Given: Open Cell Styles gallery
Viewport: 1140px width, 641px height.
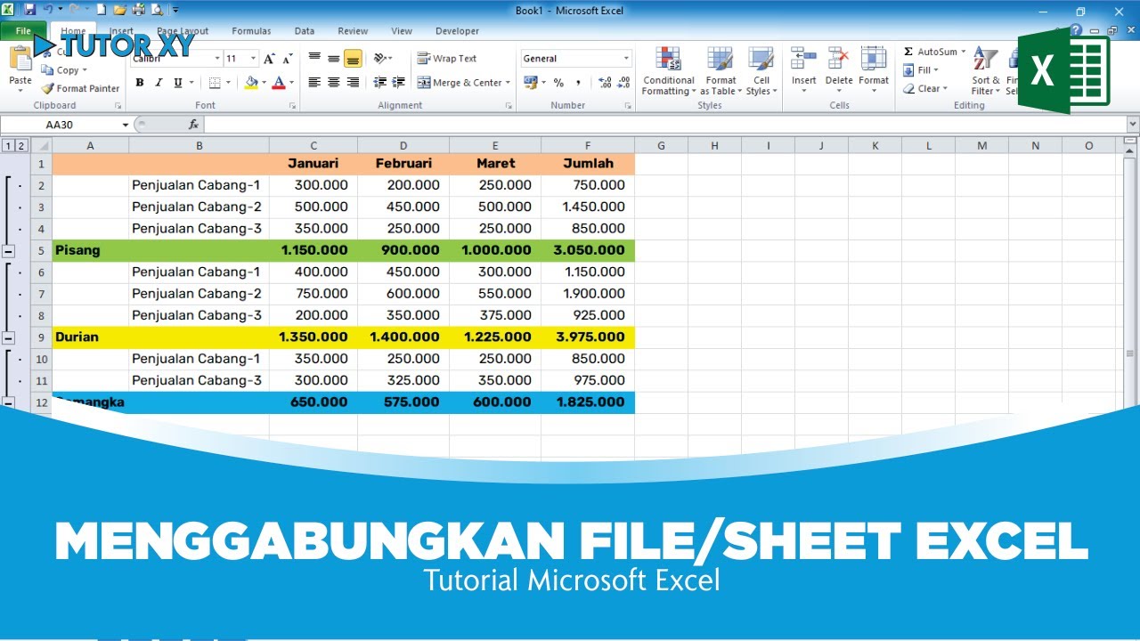Looking at the screenshot, I should 761,71.
